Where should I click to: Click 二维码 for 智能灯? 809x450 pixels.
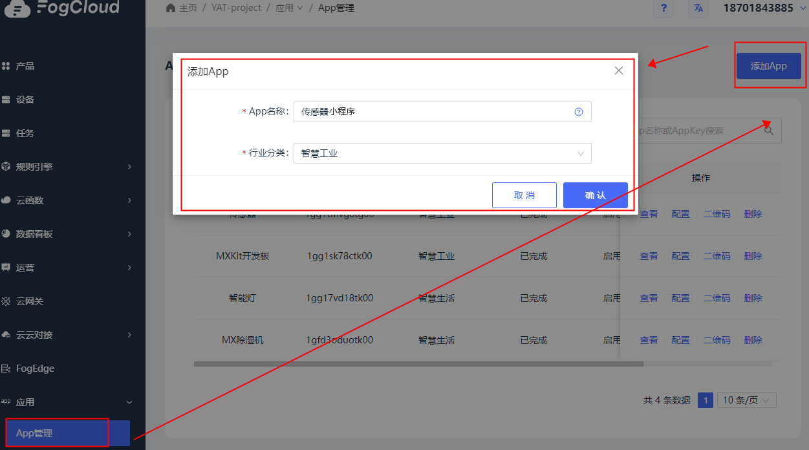717,298
